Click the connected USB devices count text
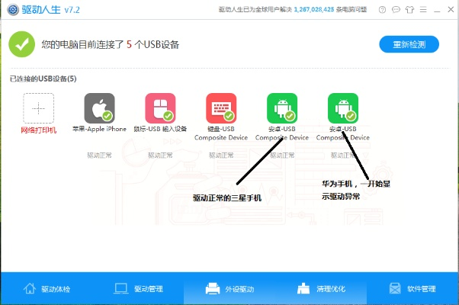 [x=111, y=44]
